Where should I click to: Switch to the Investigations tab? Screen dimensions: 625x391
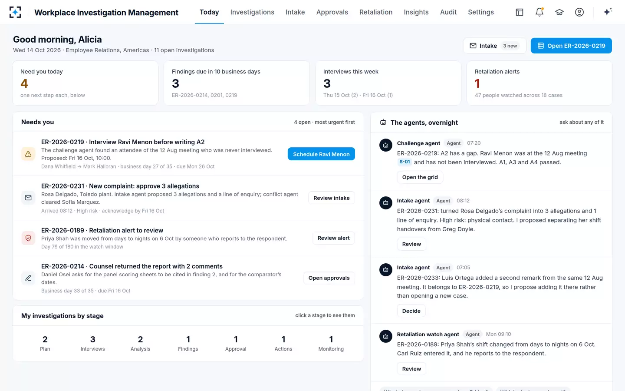(x=252, y=12)
